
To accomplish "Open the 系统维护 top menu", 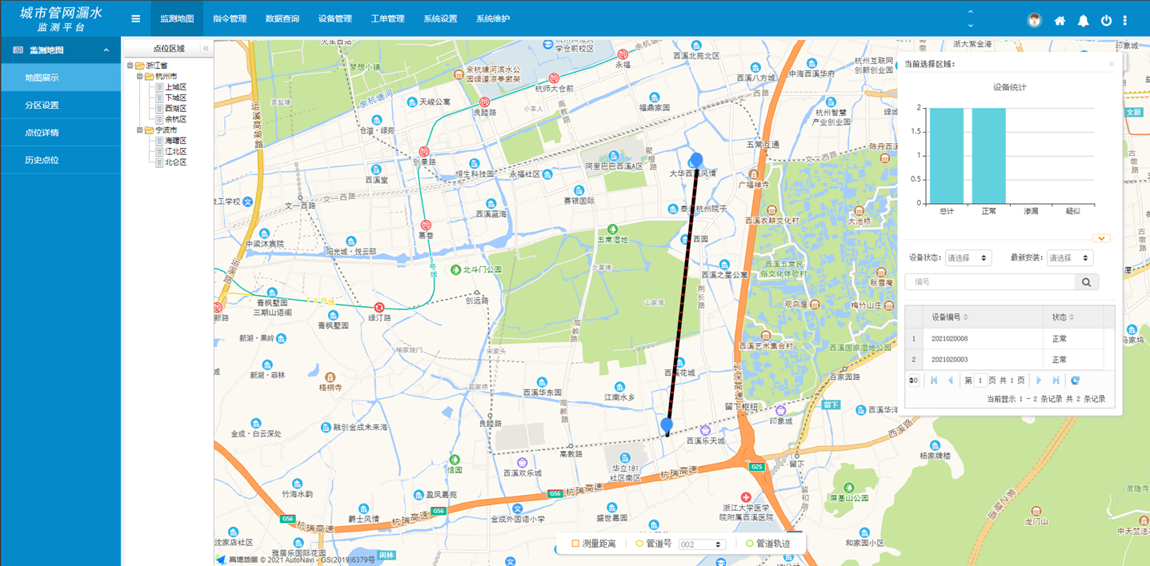I will [x=493, y=19].
